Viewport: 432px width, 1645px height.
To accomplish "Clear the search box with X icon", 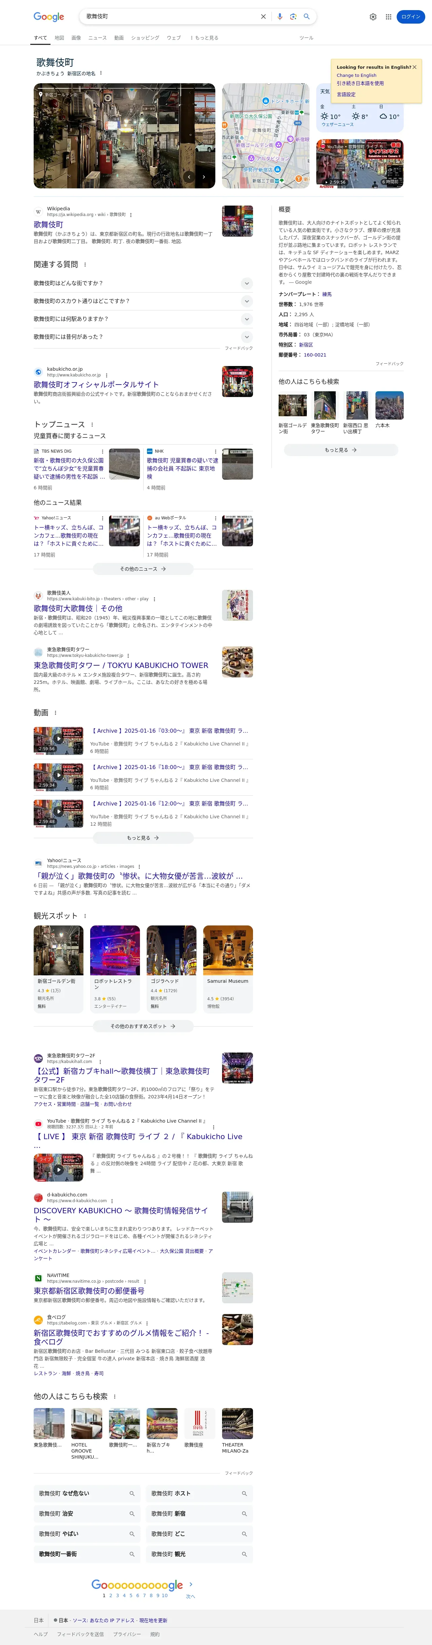I will click(x=263, y=17).
